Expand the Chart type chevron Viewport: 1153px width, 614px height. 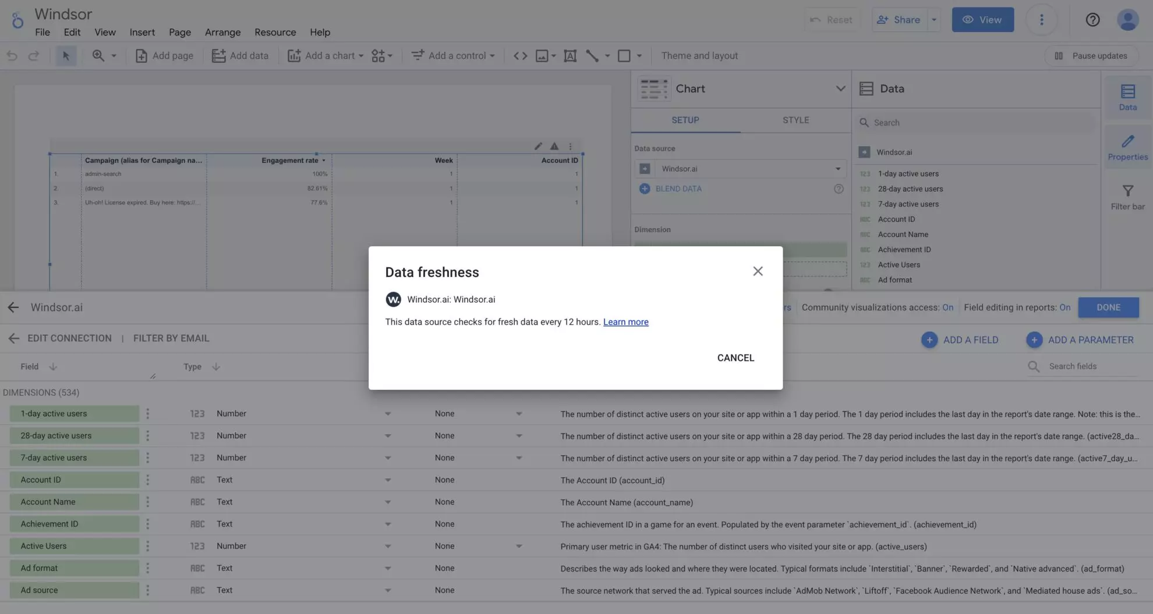tap(840, 89)
